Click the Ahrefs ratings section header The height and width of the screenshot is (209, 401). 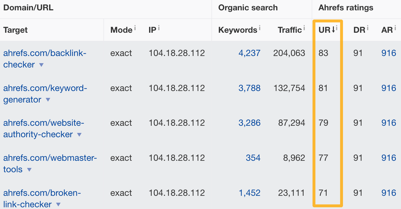click(346, 8)
